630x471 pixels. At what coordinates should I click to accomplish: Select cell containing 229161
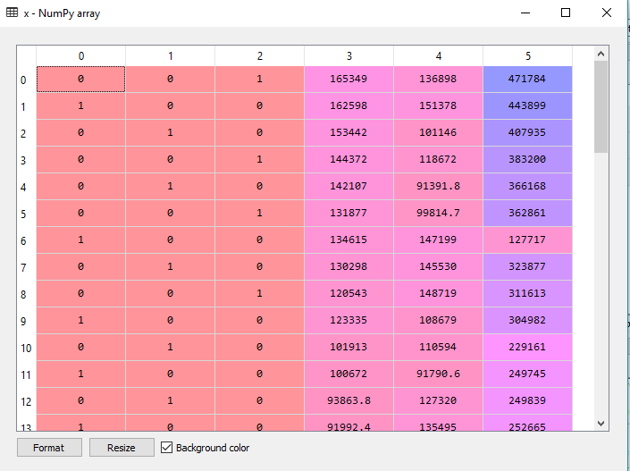[527, 348]
